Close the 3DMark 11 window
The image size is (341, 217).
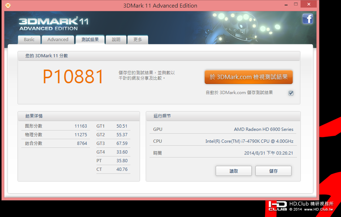pyautogui.click(x=309, y=4)
